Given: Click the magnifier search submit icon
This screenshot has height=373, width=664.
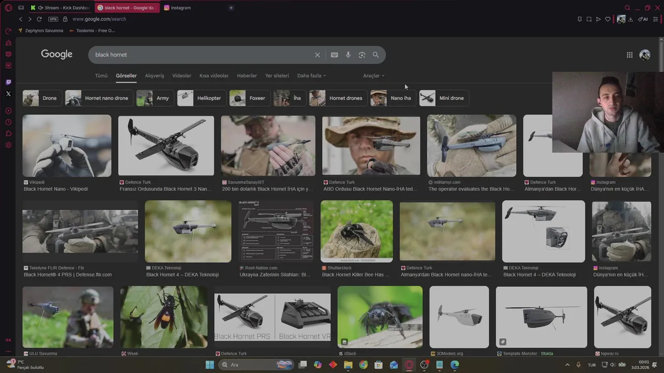Looking at the screenshot, I should point(376,55).
